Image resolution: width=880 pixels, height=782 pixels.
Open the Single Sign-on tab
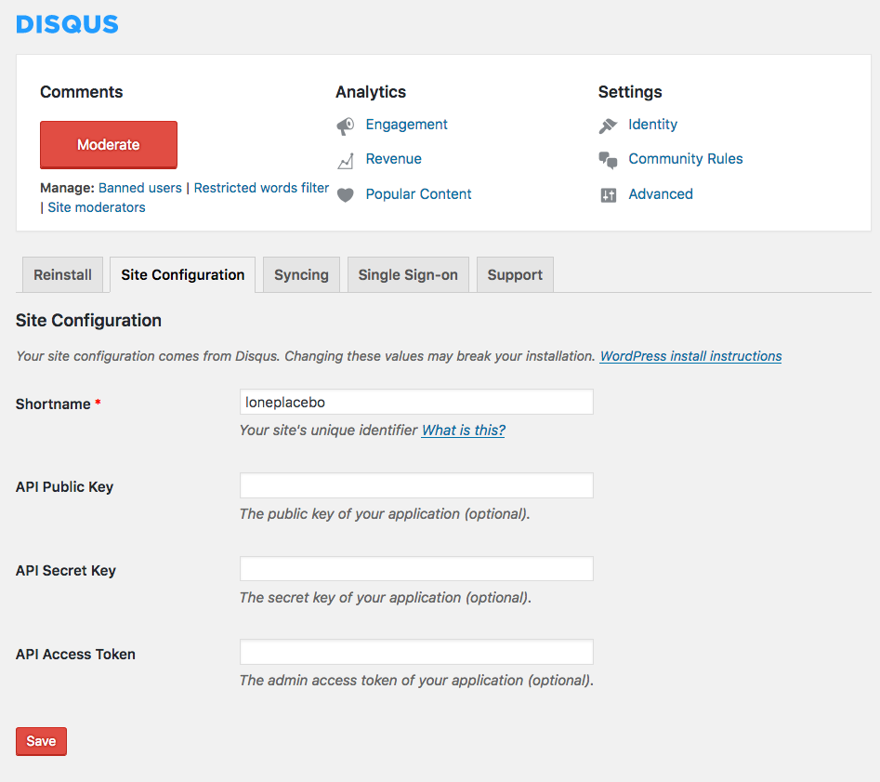408,274
